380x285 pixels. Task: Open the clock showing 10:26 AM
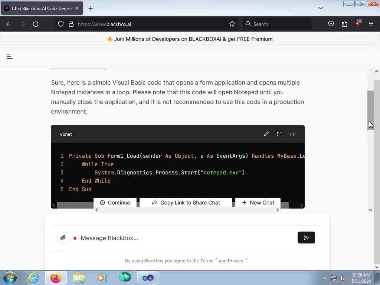click(x=361, y=278)
